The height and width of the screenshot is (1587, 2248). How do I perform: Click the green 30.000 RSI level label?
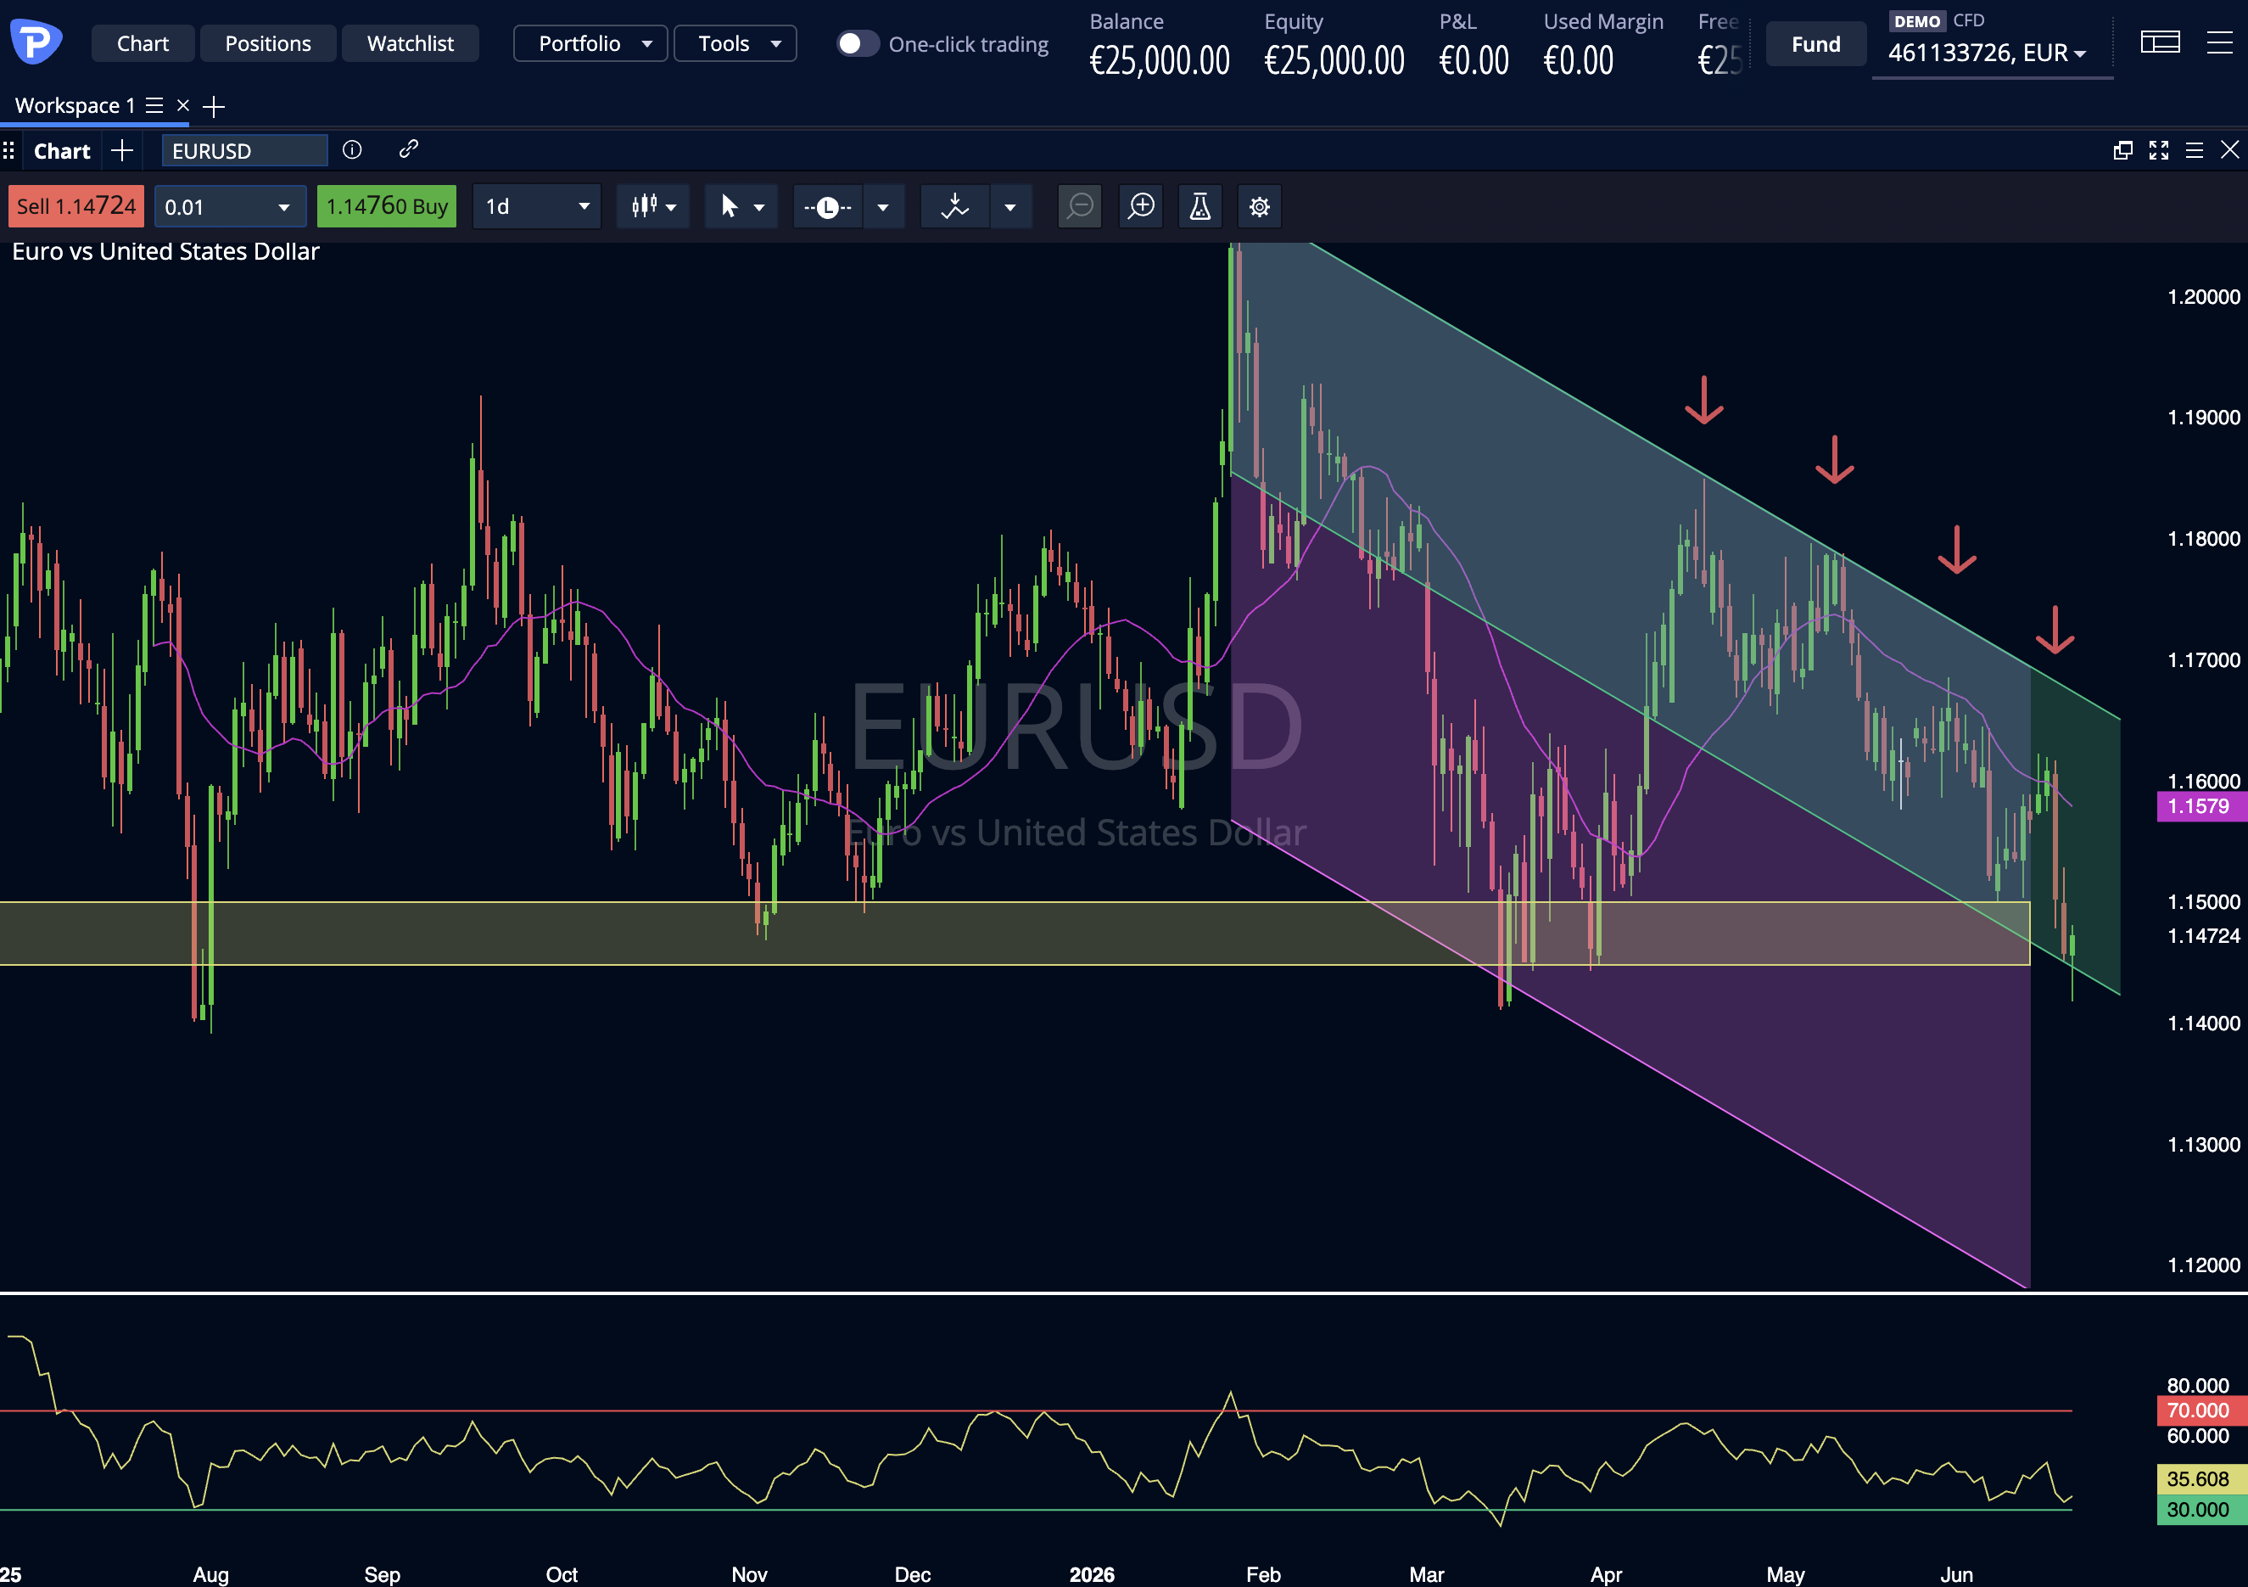[2202, 1511]
